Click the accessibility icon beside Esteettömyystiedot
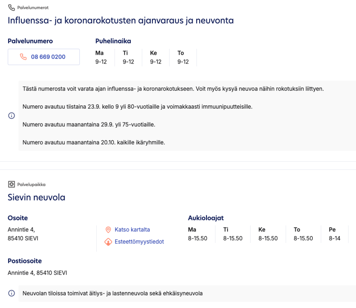The image size is (356, 308). pyautogui.click(x=108, y=242)
